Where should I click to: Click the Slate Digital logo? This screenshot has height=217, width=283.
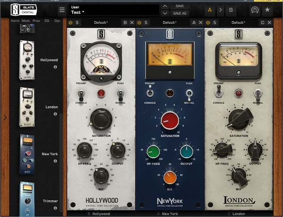coord(24,10)
